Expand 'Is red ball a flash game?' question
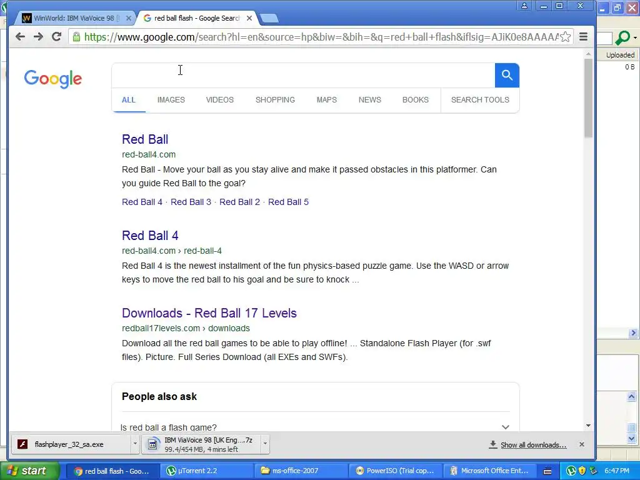Image resolution: width=640 pixels, height=480 pixels. click(315, 427)
